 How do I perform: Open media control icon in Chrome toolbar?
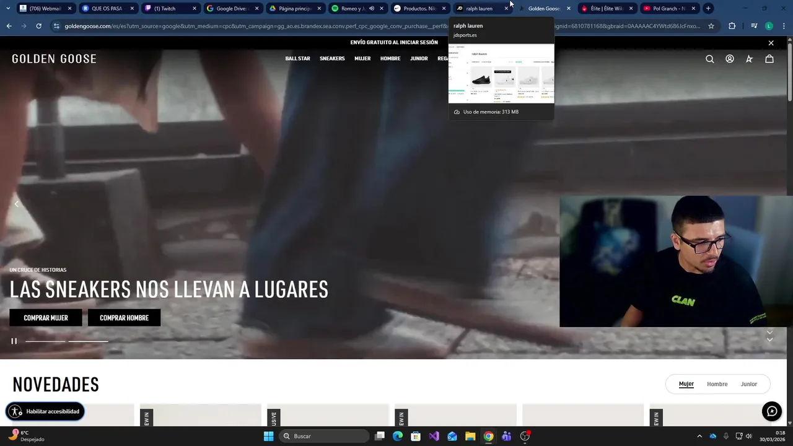point(754,26)
